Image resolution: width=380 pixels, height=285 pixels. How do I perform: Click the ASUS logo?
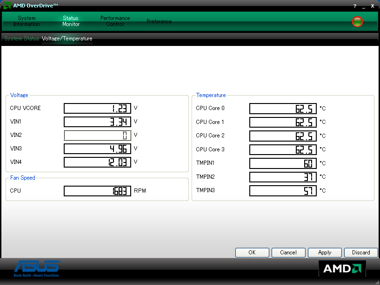click(x=37, y=269)
